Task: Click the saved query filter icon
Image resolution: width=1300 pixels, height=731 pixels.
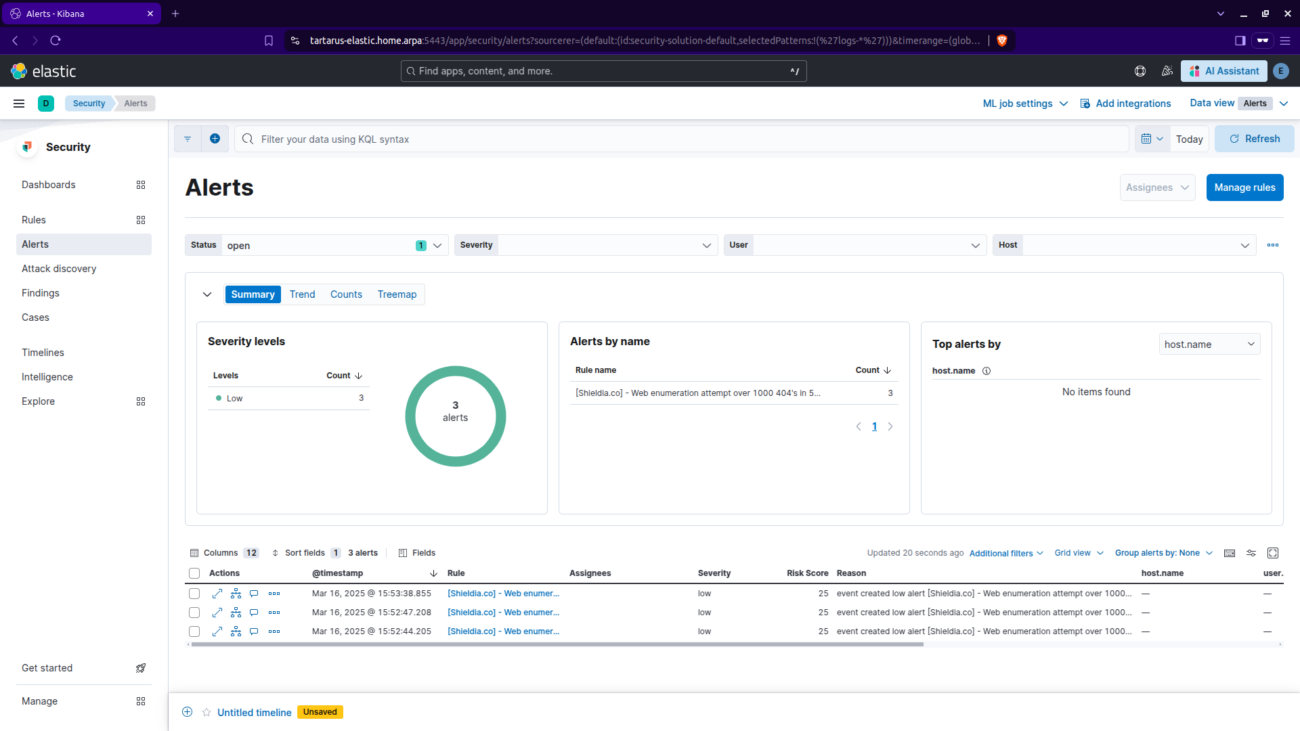Action: point(188,139)
